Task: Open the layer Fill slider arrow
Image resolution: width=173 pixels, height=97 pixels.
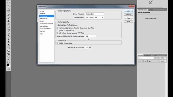Action: click(x=165, y=61)
